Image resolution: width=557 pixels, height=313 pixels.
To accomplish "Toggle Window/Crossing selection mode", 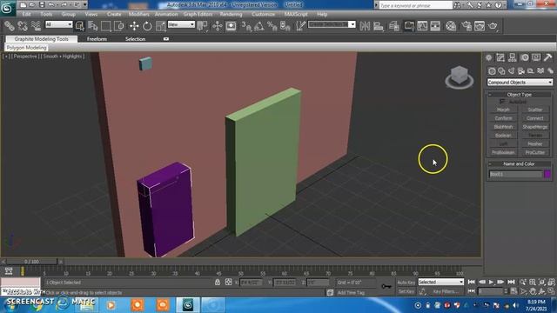I will click(119, 26).
